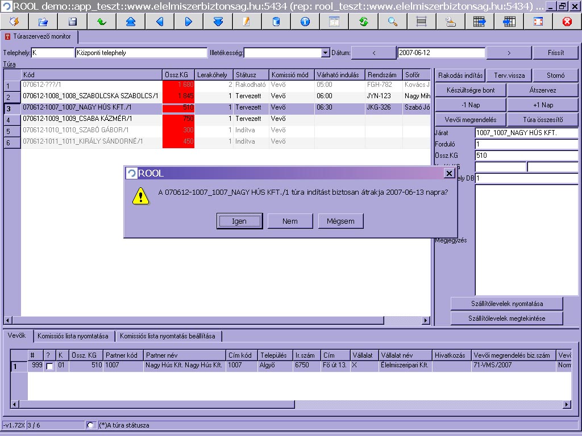Image resolution: width=582 pixels, height=436 pixels.
Task: Open the Illetékesség dropdown
Action: (x=326, y=53)
